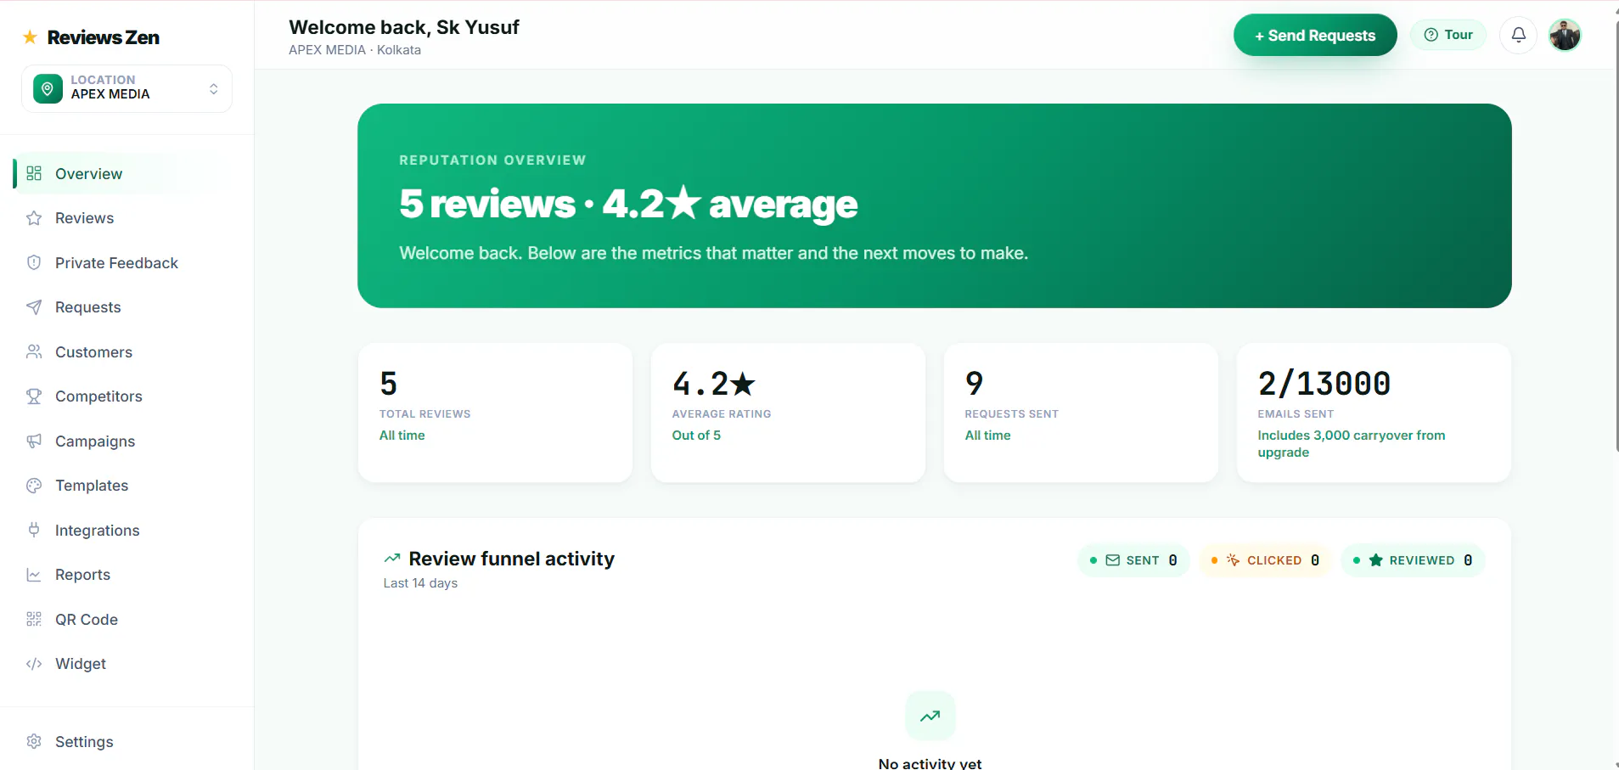Click the QR Code icon in sidebar
The width and height of the screenshot is (1619, 770).
(34, 619)
